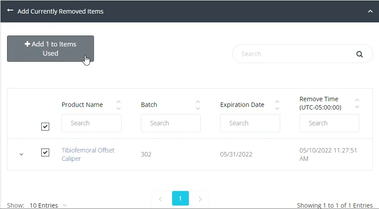Click the Remove Time search filter field

pos(329,123)
